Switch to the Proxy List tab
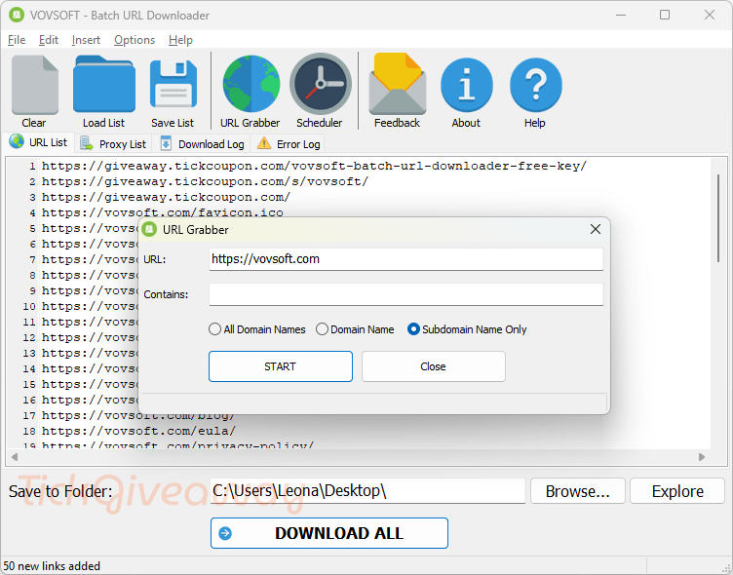The image size is (733, 575). tap(113, 144)
